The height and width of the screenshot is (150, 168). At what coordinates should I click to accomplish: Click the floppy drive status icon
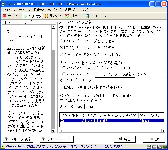(149, 147)
